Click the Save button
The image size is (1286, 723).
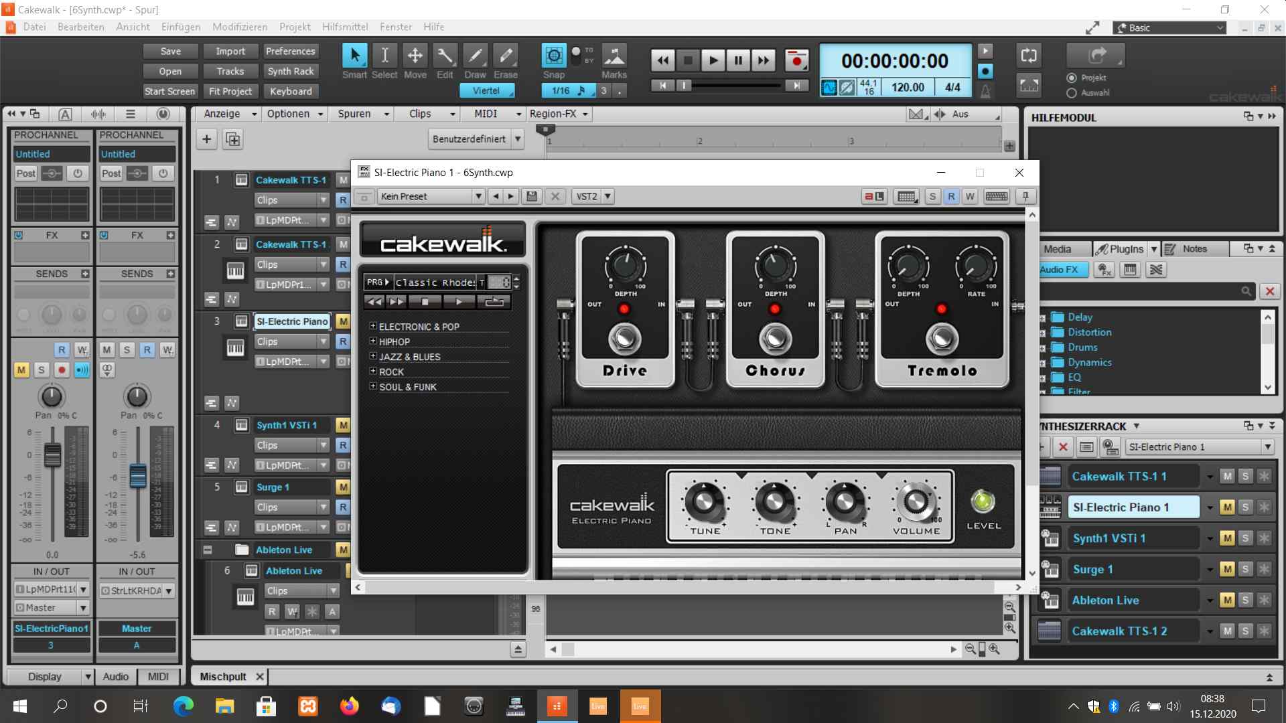click(x=170, y=52)
